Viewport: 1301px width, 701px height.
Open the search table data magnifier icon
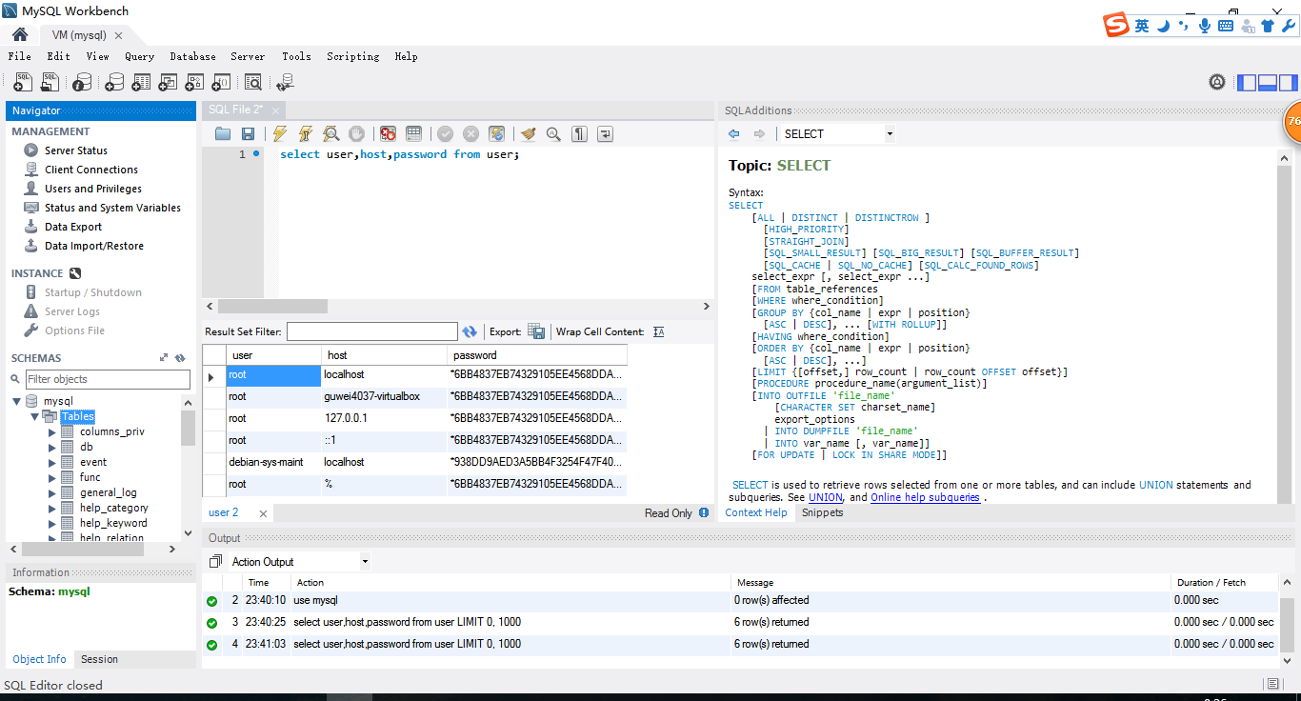(254, 82)
